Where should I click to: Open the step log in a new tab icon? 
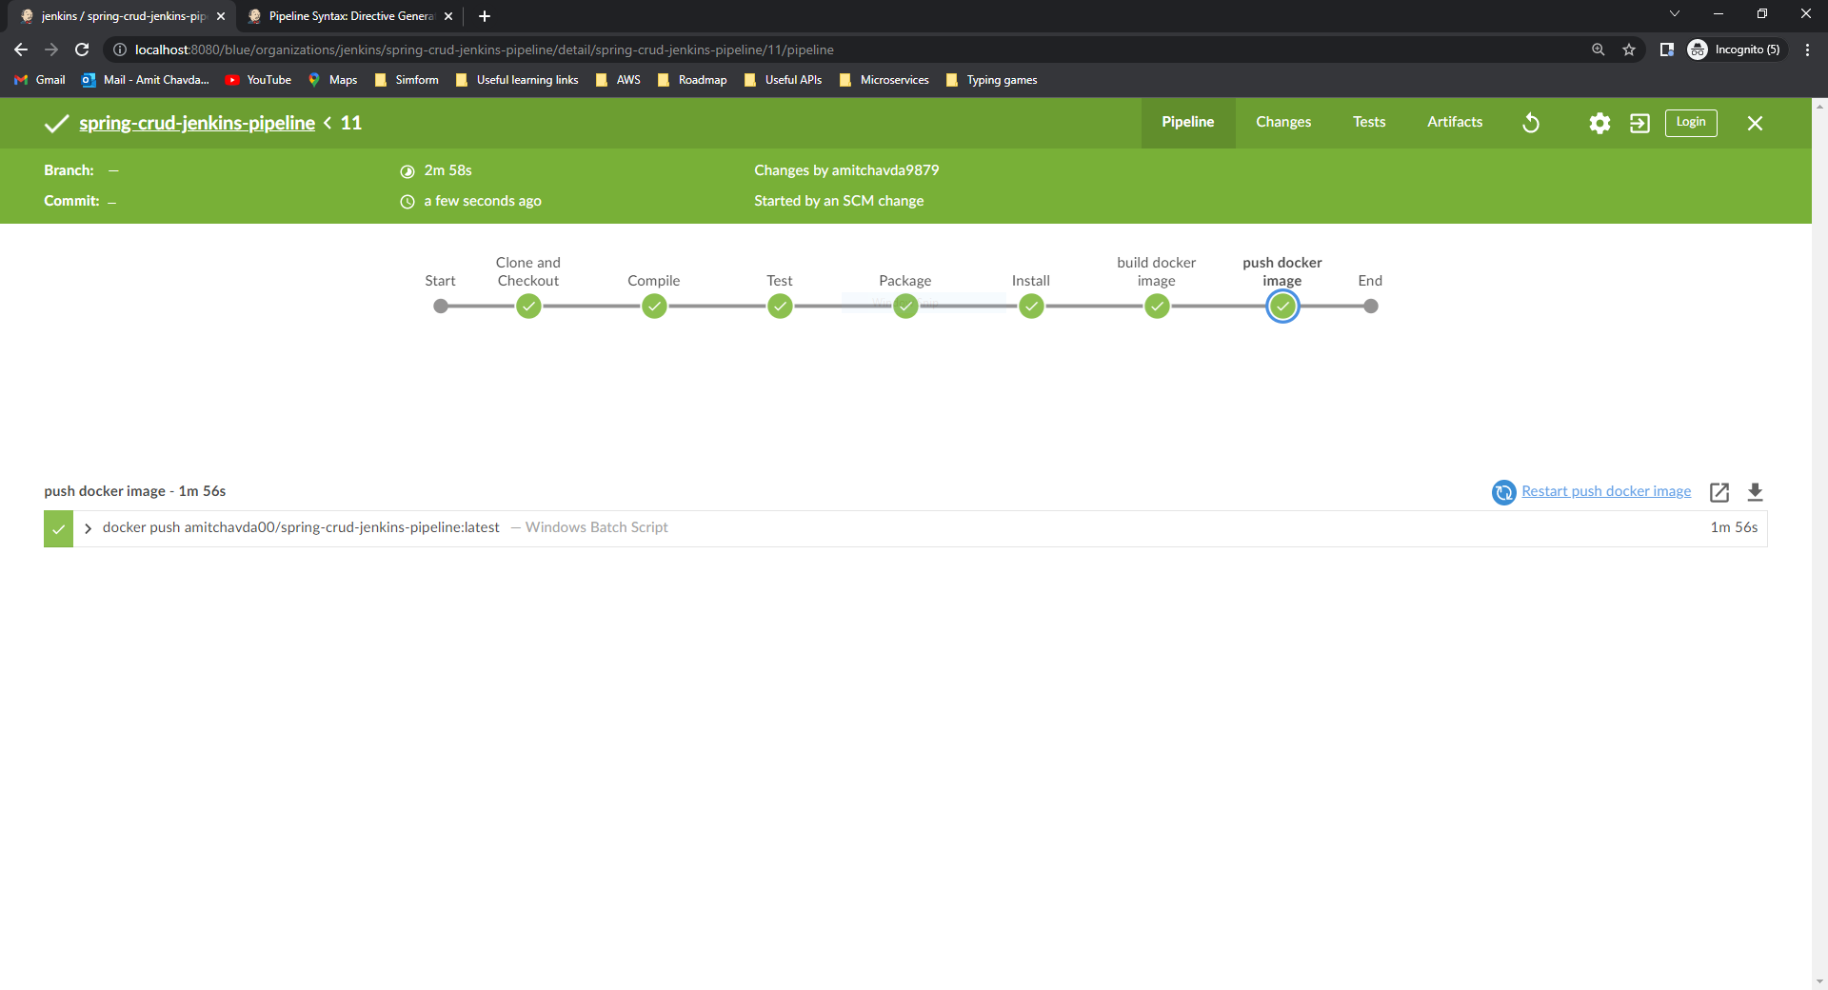coord(1719,492)
